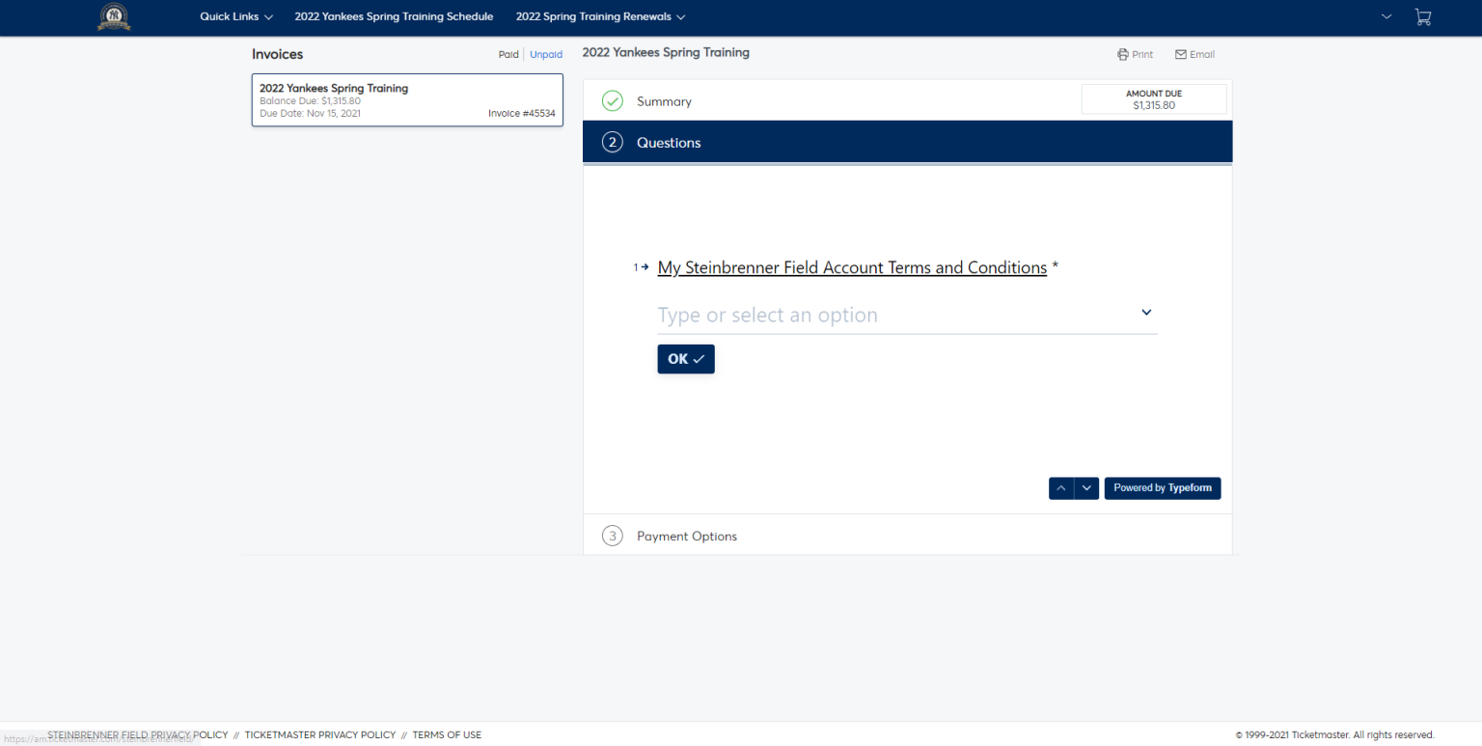This screenshot has width=1482, height=746.
Task: Open Ticketmaster Privacy Policy
Action: pos(320,735)
